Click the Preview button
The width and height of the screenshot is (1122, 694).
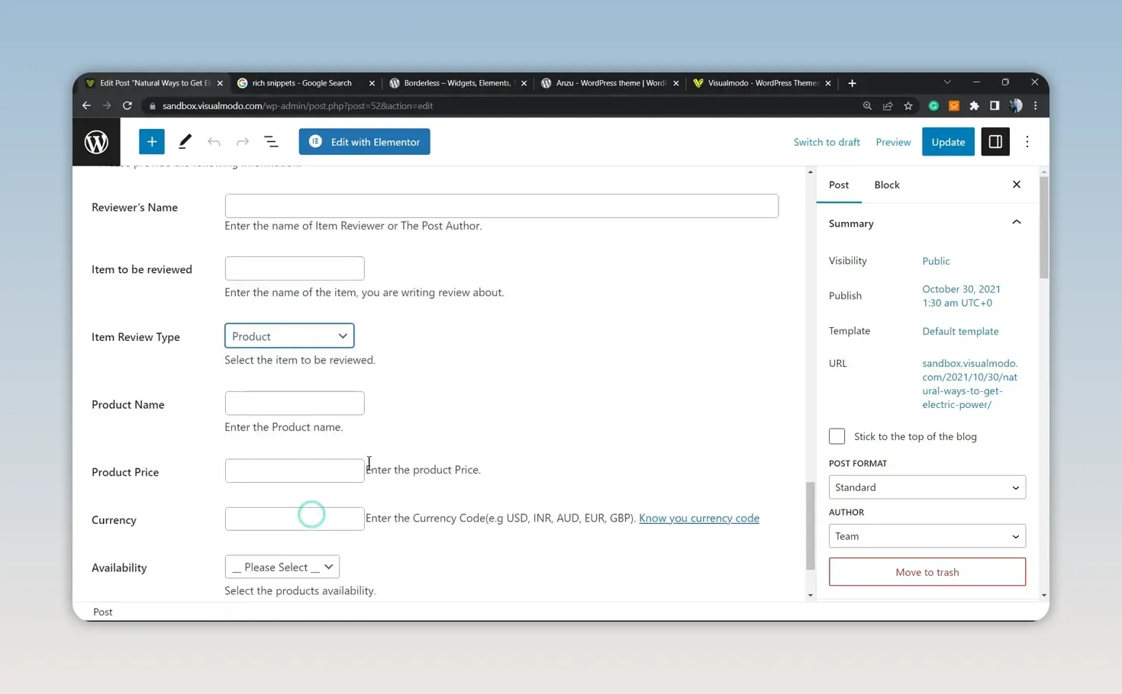(893, 142)
